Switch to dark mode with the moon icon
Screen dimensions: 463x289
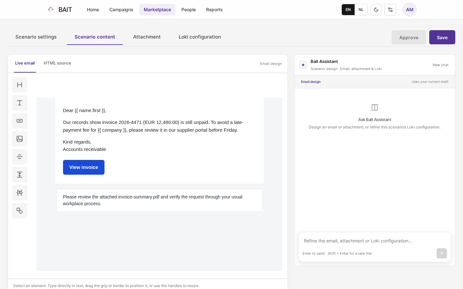coord(376,10)
